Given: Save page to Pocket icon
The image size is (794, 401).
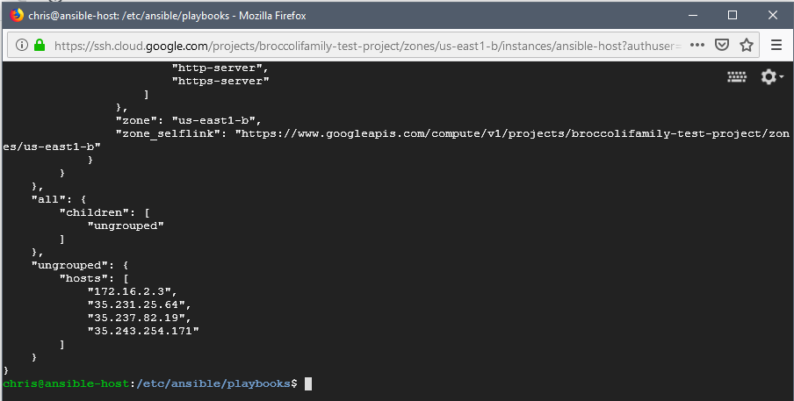Looking at the screenshot, I should 722,45.
